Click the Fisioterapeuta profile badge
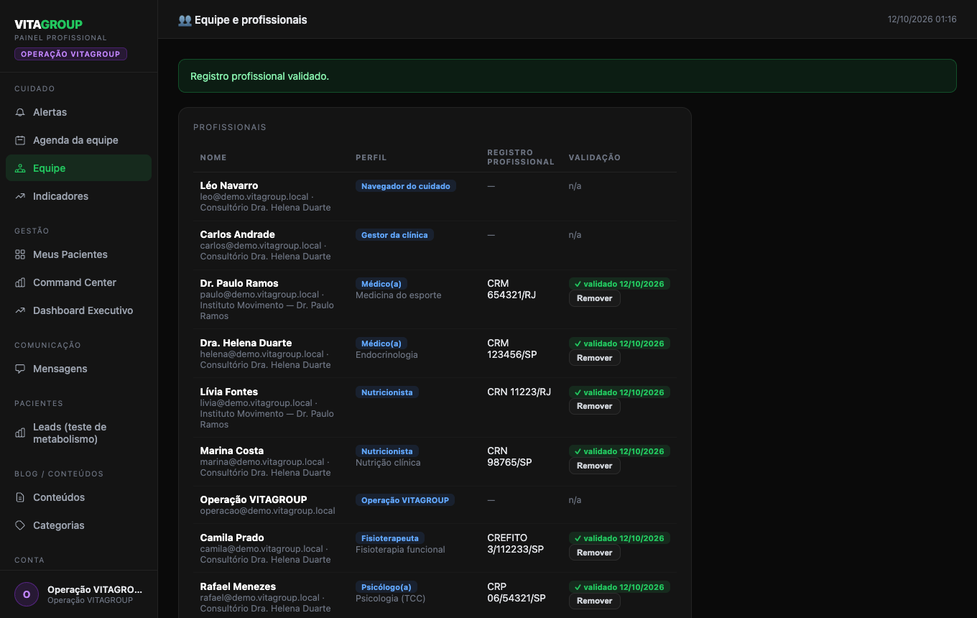 [x=390, y=538]
